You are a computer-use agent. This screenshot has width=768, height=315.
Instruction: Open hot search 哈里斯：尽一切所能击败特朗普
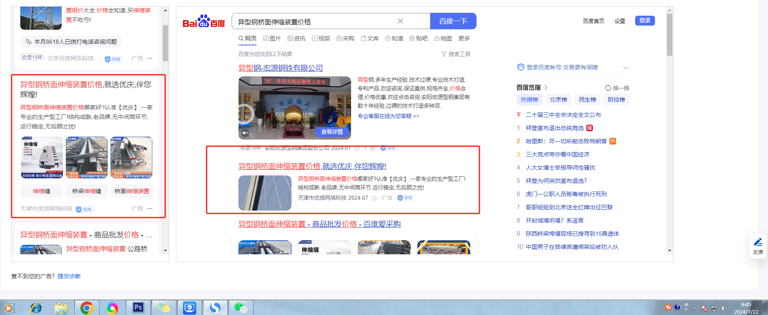click(566, 141)
